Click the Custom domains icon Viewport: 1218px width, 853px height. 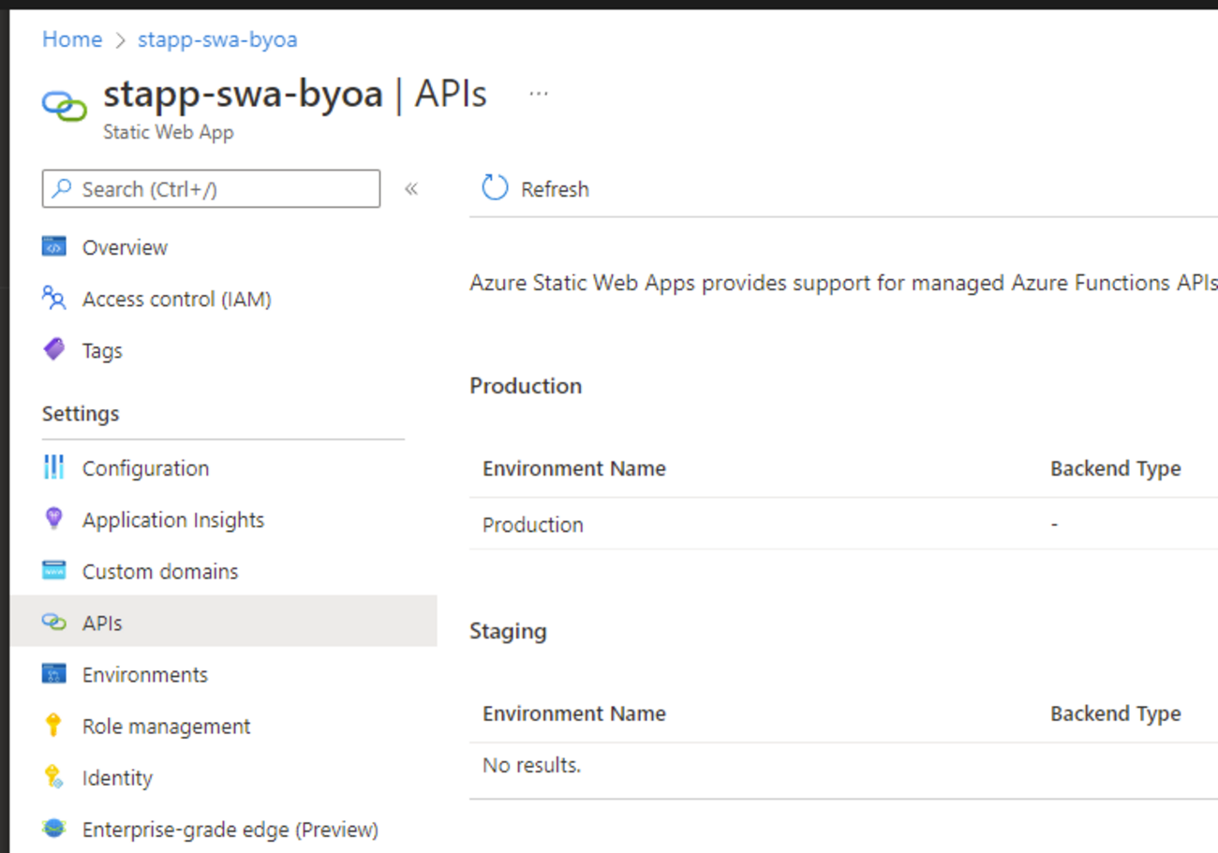pos(54,570)
